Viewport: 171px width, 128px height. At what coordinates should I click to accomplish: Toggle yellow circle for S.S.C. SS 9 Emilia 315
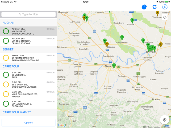tap(6, 84)
